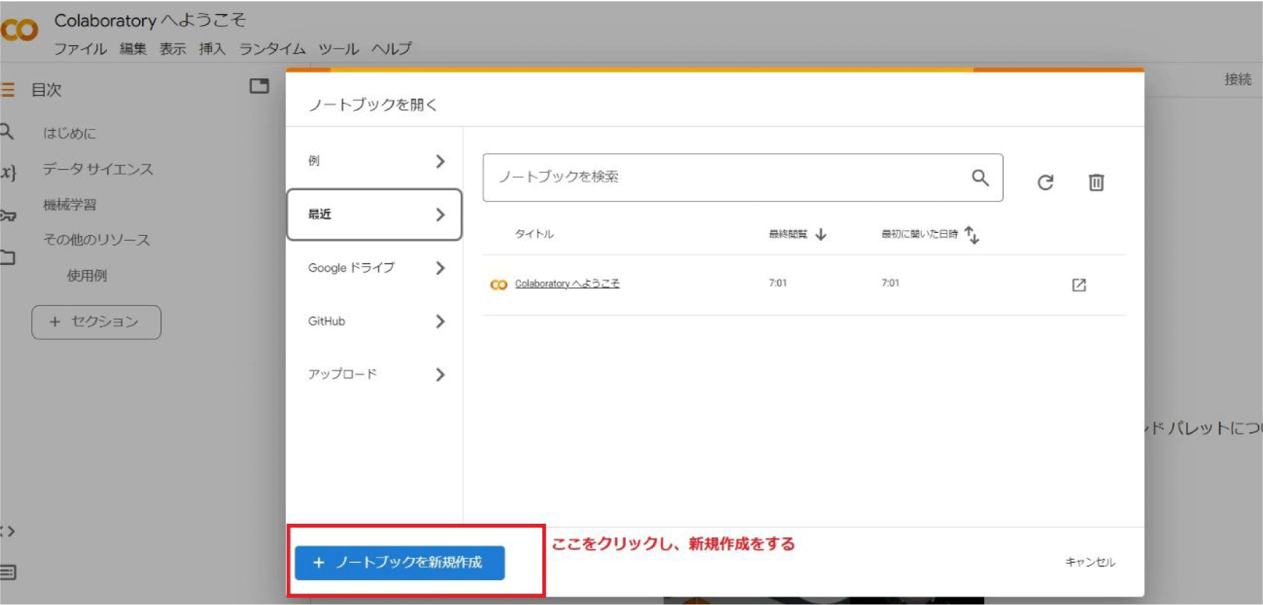The height and width of the screenshot is (605, 1263).
Task: Switch to the GitHub tab
Action: click(x=374, y=321)
